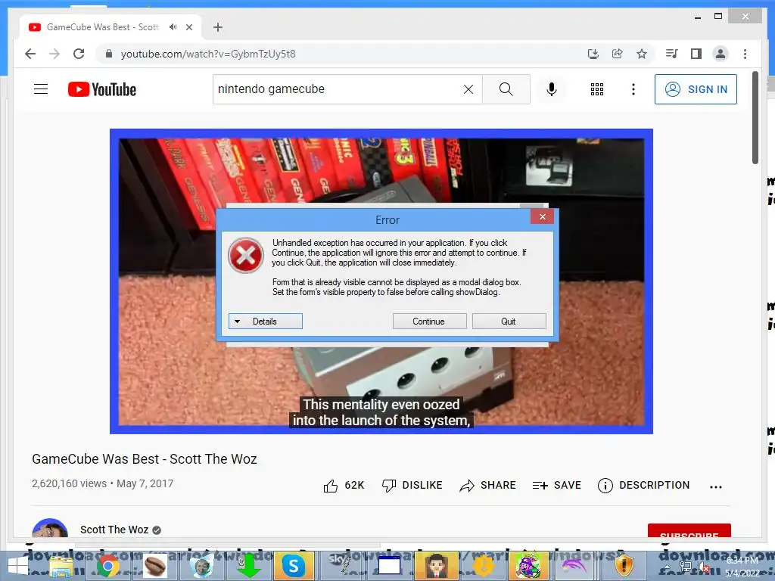Click the muted volume tray icon
This screenshot has height=581, width=775.
click(703, 567)
